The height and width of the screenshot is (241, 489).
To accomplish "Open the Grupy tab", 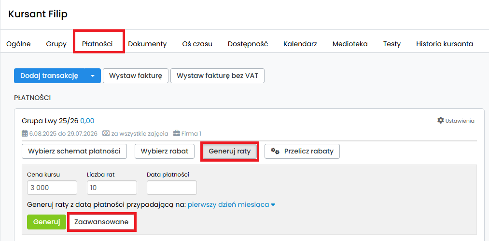I will coord(56,44).
